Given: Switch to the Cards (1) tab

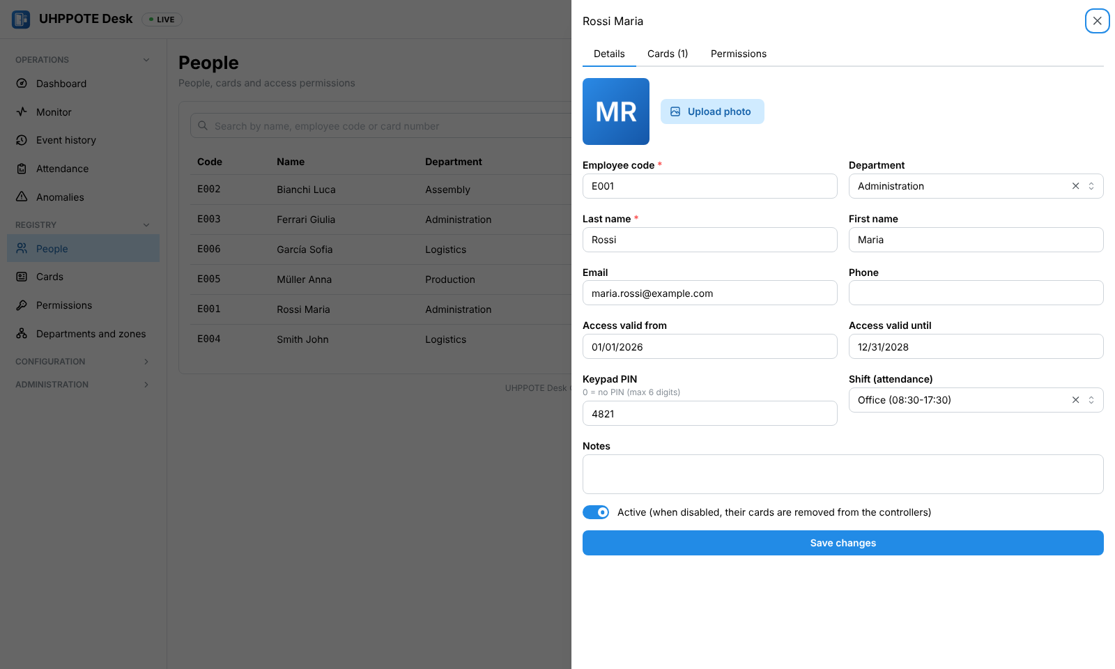Looking at the screenshot, I should tap(668, 54).
